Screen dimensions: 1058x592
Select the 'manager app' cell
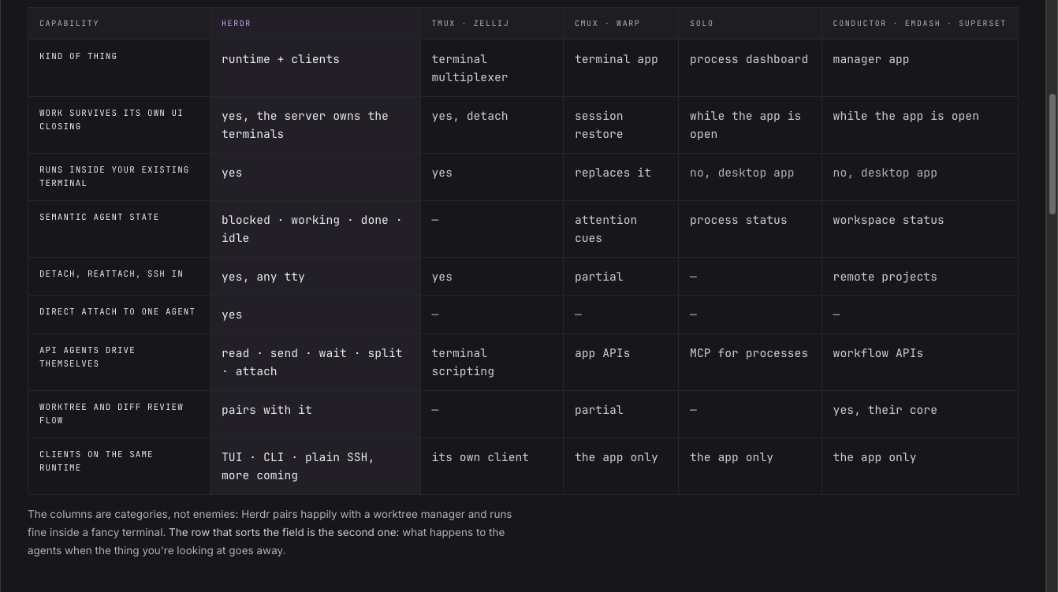coord(919,69)
